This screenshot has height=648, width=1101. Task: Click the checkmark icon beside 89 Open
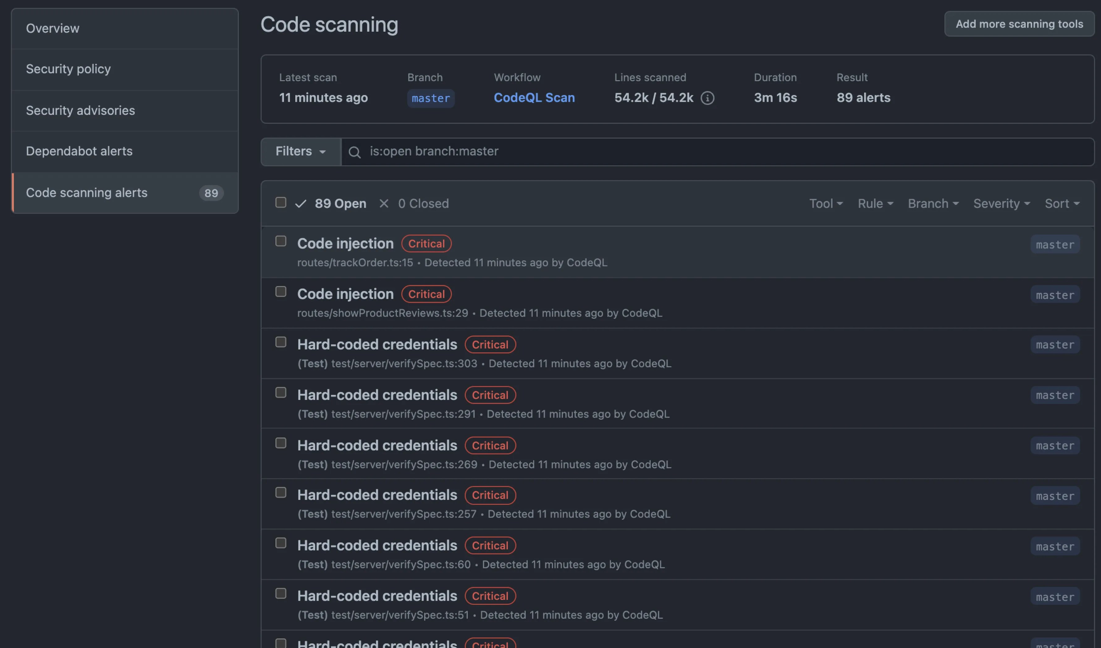(301, 203)
